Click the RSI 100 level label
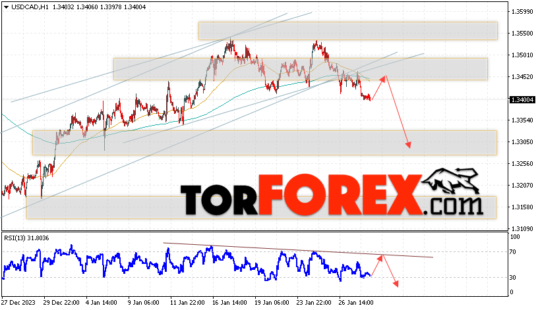Viewport: 538px width, 310px height. point(515,237)
